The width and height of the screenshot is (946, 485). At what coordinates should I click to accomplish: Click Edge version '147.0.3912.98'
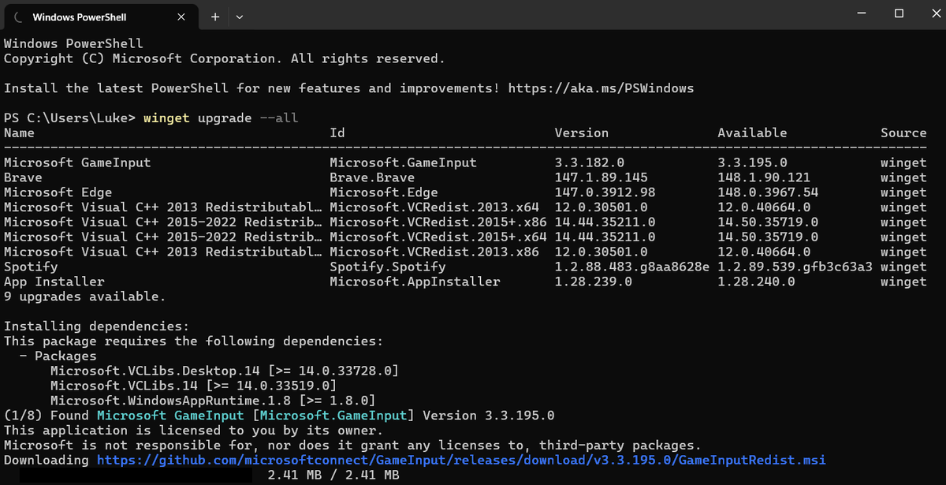[605, 193]
